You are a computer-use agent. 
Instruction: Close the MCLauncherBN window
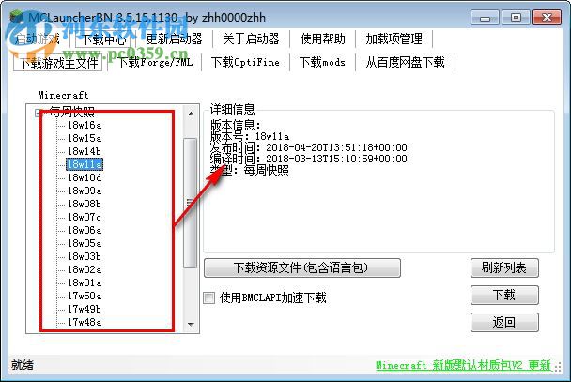pos(547,18)
